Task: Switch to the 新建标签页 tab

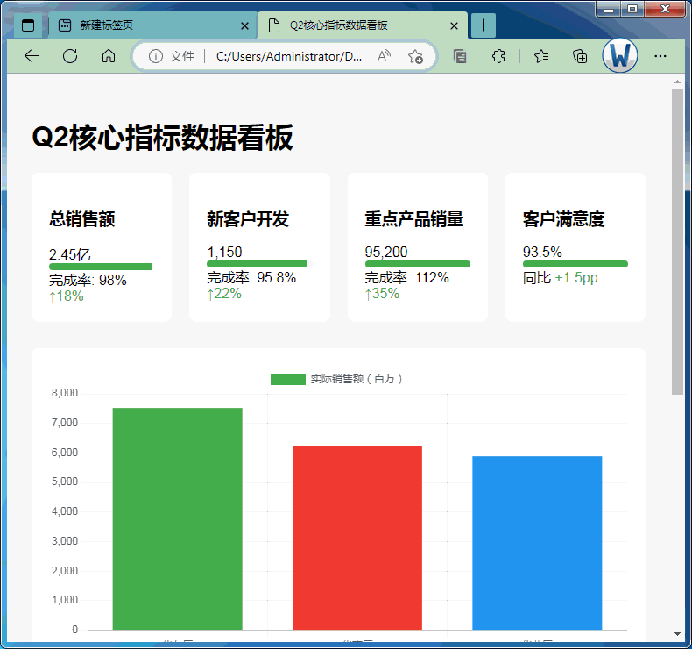Action: [152, 25]
